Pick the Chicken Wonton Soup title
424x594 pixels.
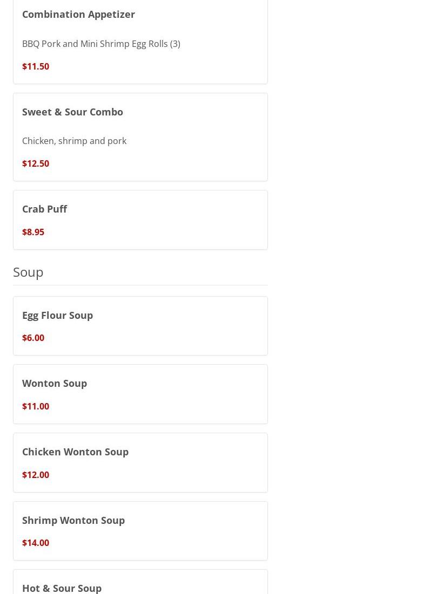click(75, 452)
